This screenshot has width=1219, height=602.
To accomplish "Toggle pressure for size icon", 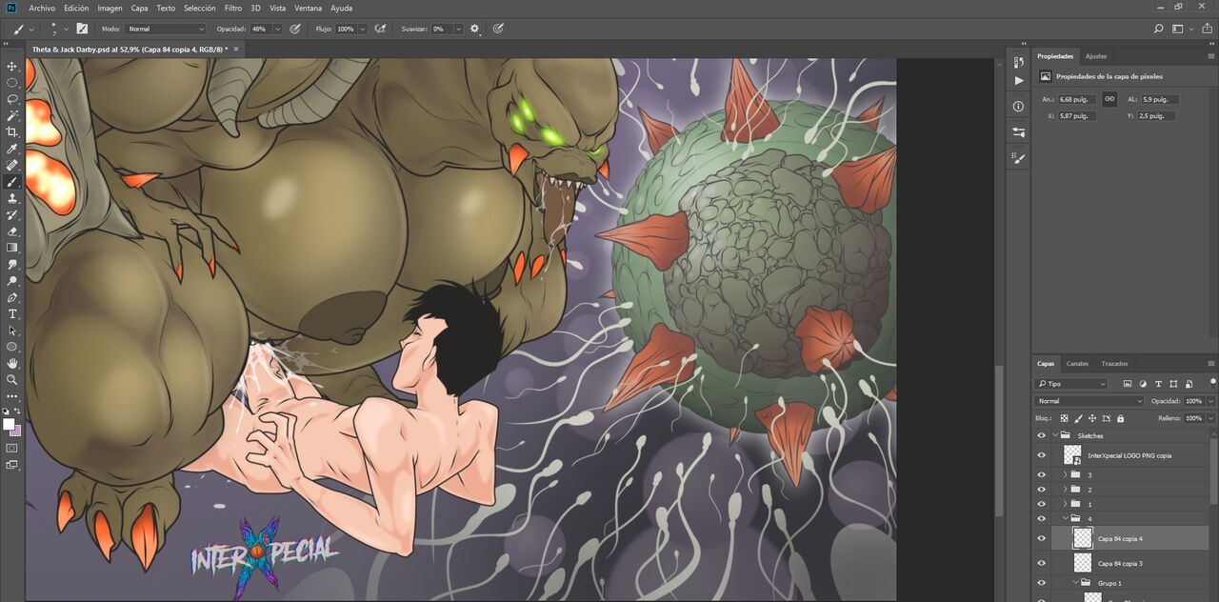I will 497,29.
